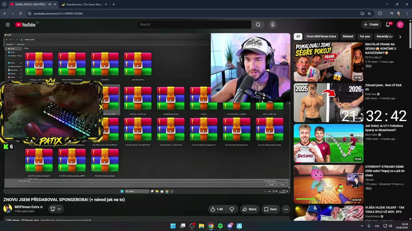Open "Jak Dobrý Je U11 Fotbalista" title

click(384, 128)
